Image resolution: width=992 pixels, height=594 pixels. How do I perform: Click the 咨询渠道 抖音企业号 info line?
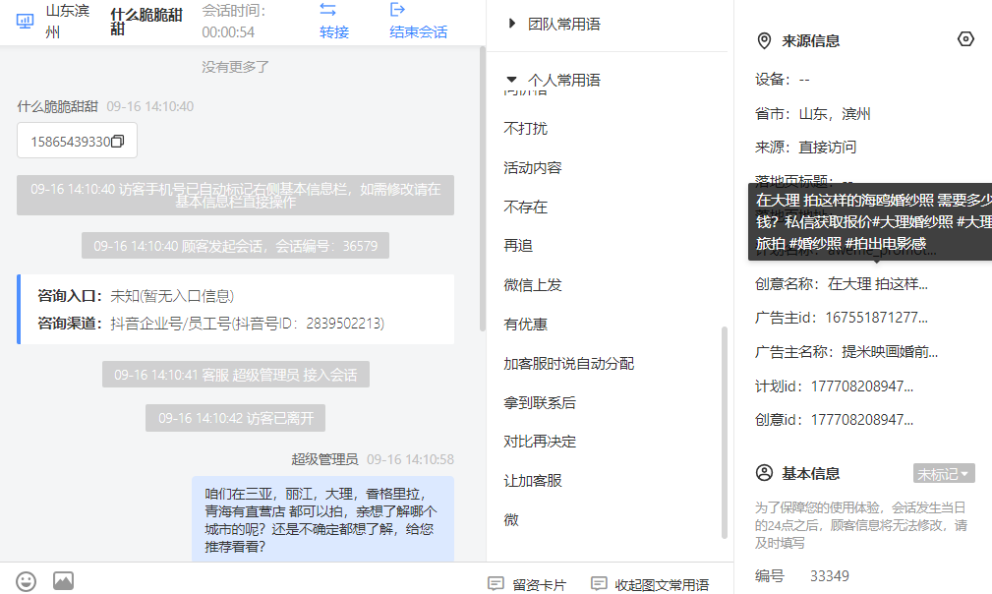(x=210, y=324)
